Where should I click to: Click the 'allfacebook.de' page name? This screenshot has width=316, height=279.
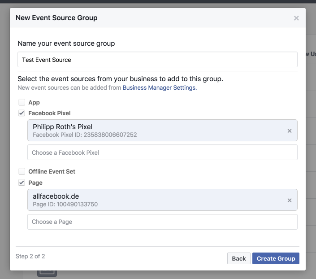coord(56,196)
